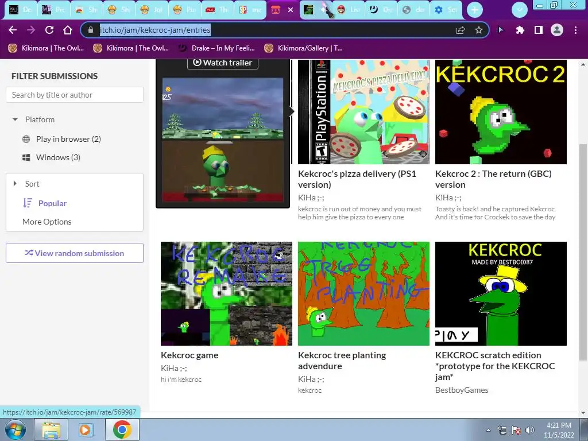Click View random submission button
588x441 pixels.
point(75,253)
